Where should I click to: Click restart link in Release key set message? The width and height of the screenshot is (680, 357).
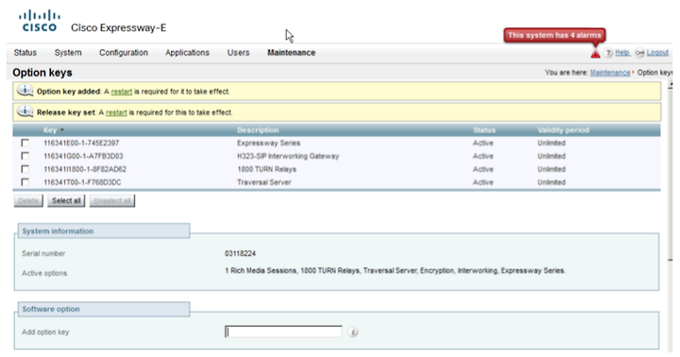point(116,112)
